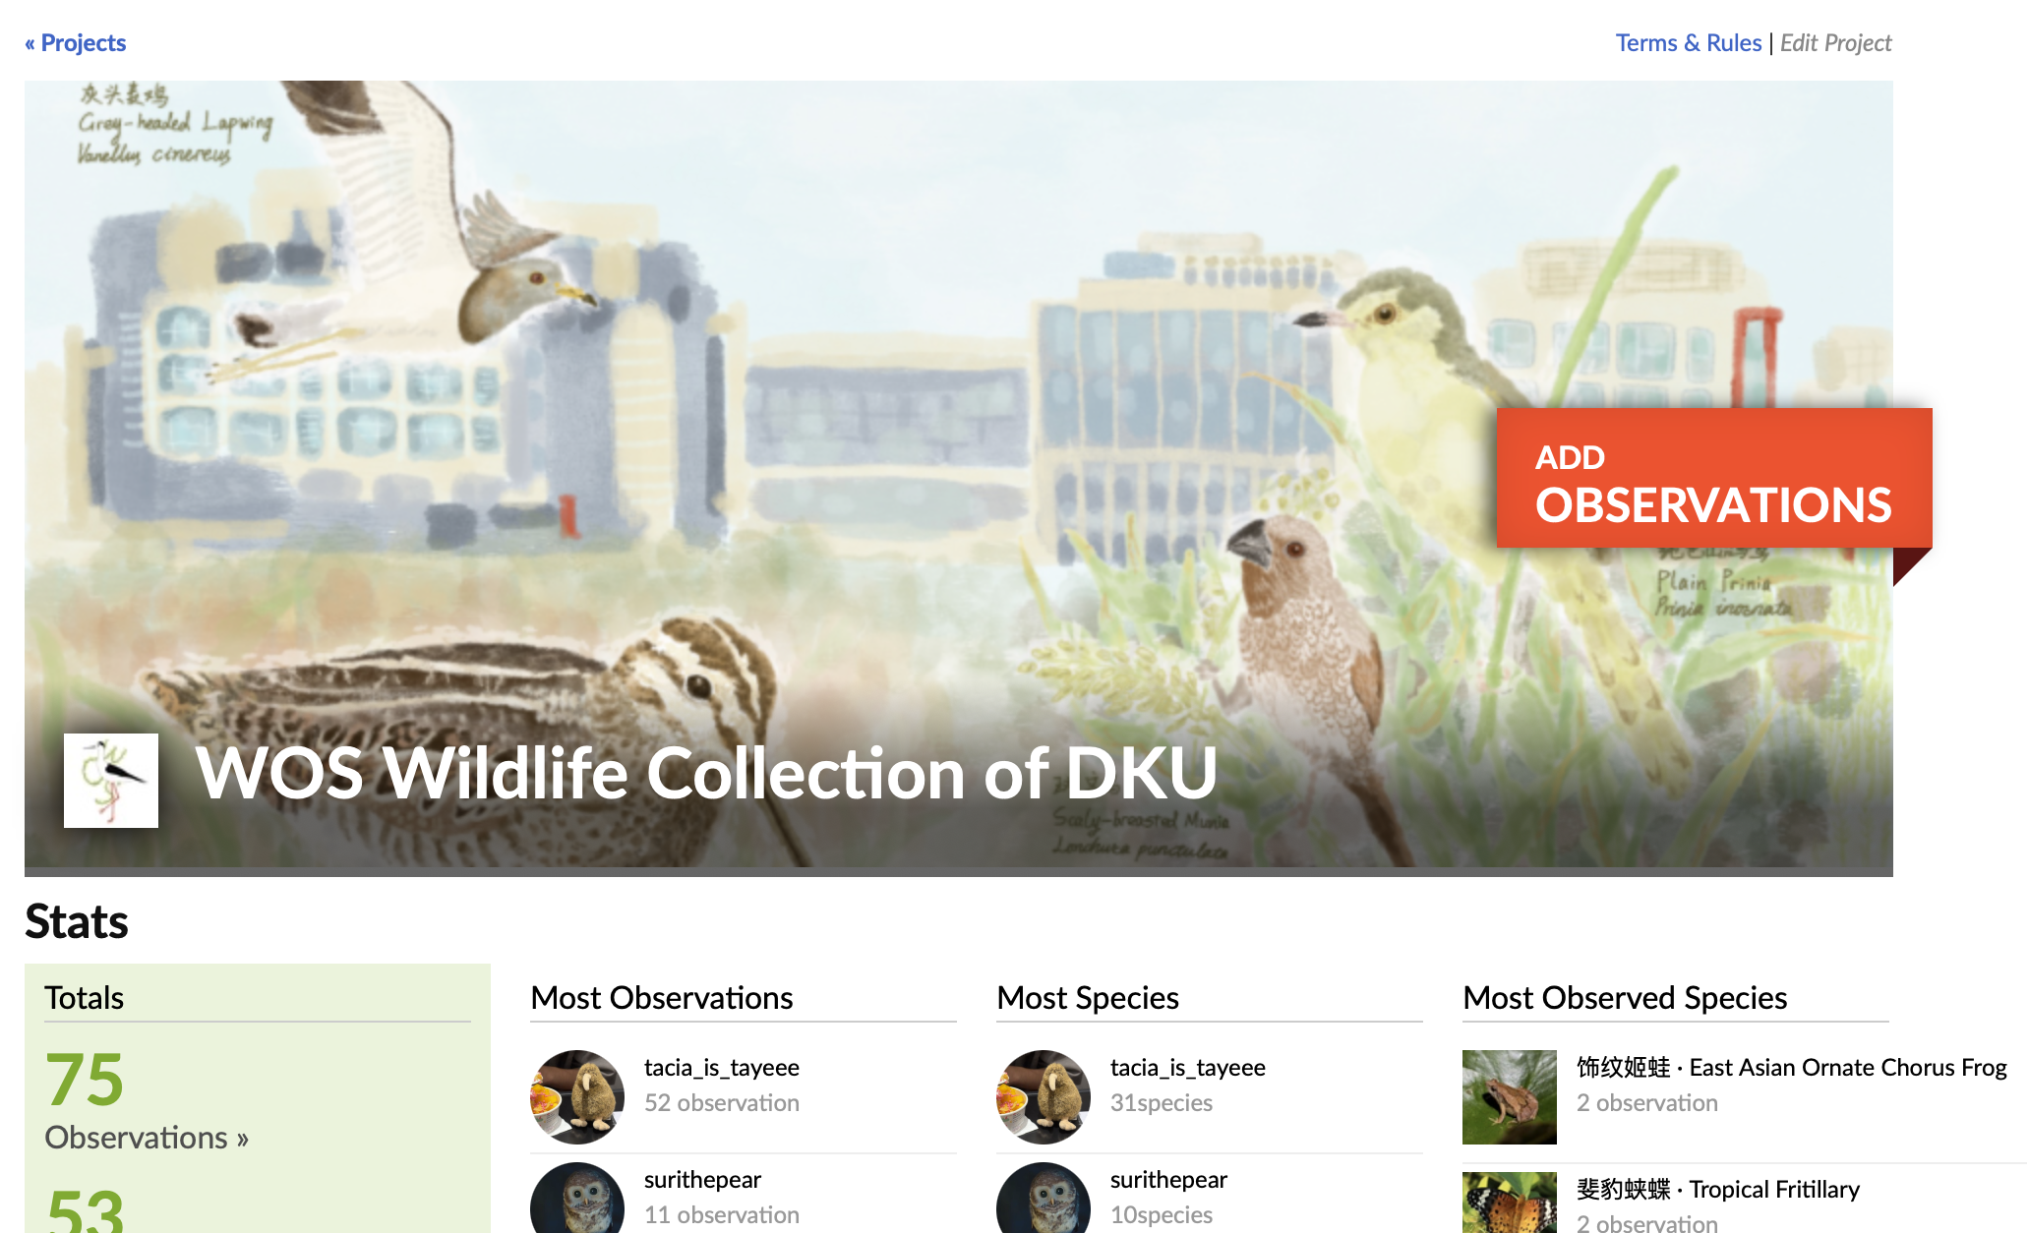
Task: Click tacia_is_tayeee avatar under Most Species
Action: [x=1044, y=1096]
